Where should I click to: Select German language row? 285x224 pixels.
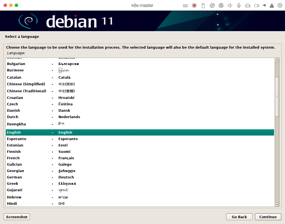point(140,177)
